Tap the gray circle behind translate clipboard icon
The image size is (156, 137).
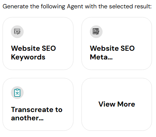(x=17, y=93)
